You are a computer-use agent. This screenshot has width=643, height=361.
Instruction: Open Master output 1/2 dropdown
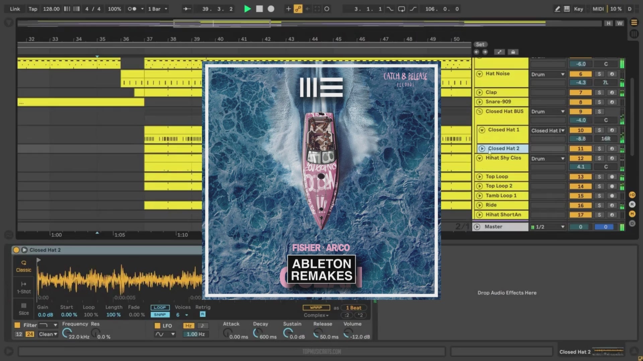pyautogui.click(x=548, y=227)
